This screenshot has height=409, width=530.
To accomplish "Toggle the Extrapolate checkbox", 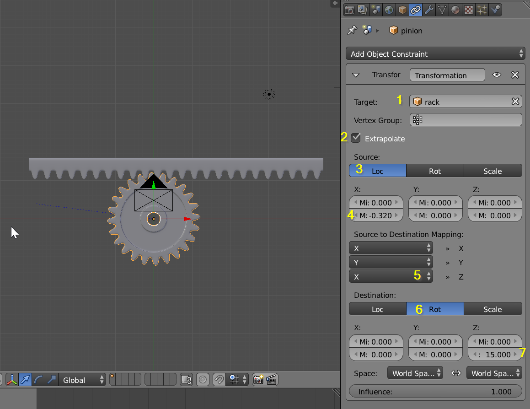I will click(x=356, y=138).
